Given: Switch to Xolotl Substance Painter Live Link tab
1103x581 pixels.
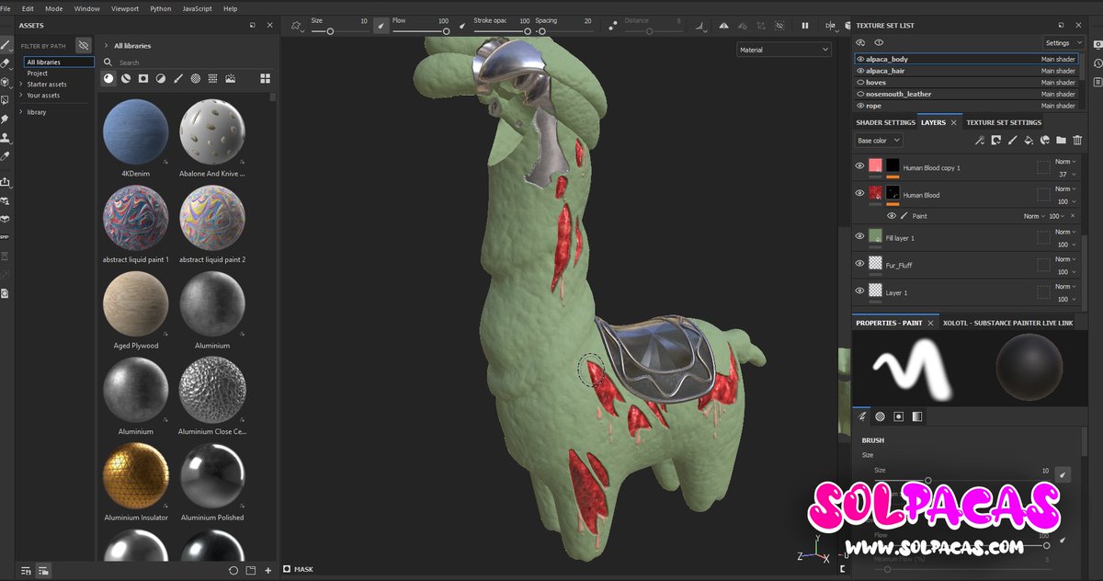Looking at the screenshot, I should (x=1007, y=323).
